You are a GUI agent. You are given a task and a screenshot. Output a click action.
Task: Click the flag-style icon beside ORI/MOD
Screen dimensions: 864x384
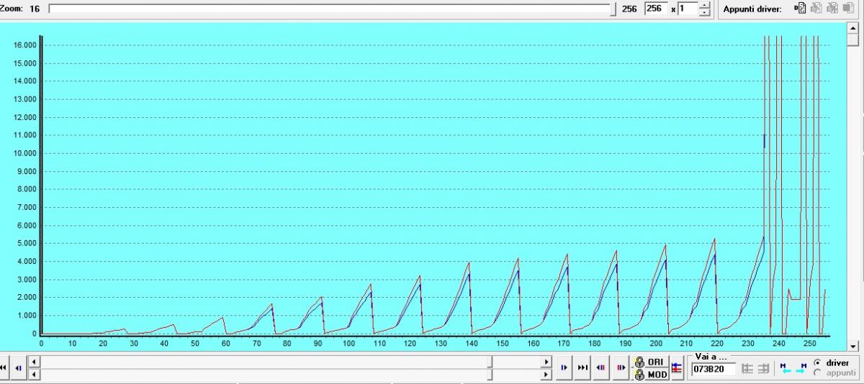[677, 367]
